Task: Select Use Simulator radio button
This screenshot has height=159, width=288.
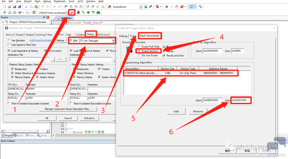Action: click(x=9, y=40)
